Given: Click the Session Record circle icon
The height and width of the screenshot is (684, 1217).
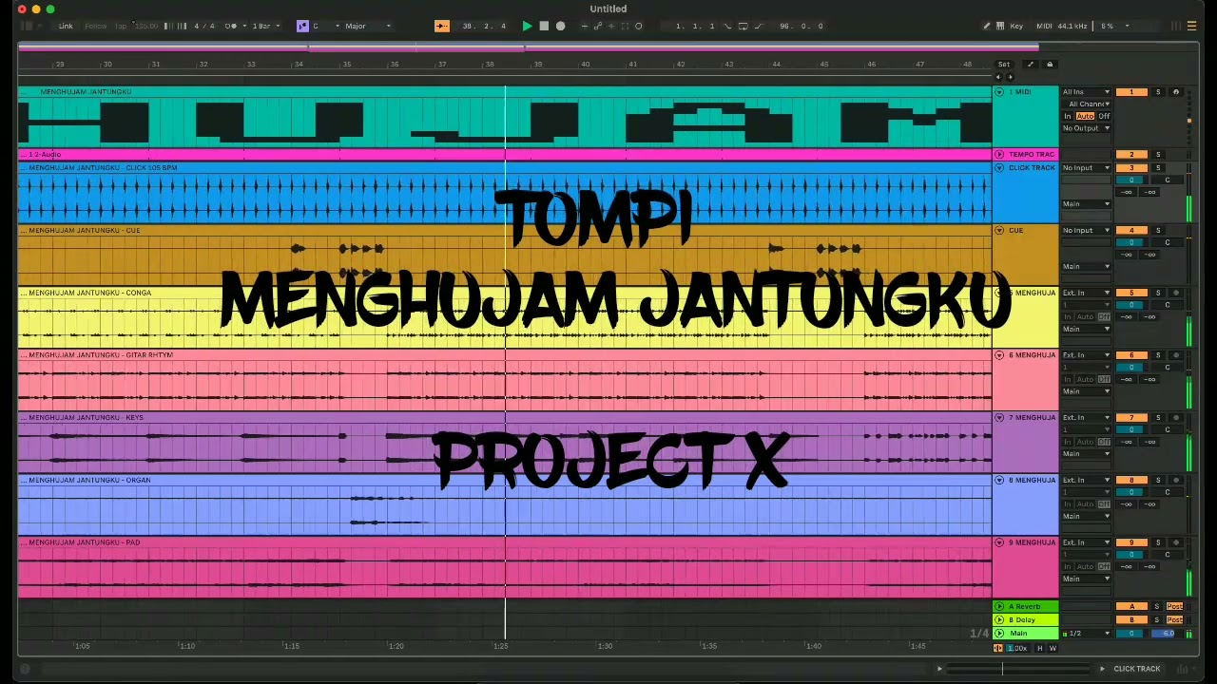Looking at the screenshot, I should click(639, 26).
